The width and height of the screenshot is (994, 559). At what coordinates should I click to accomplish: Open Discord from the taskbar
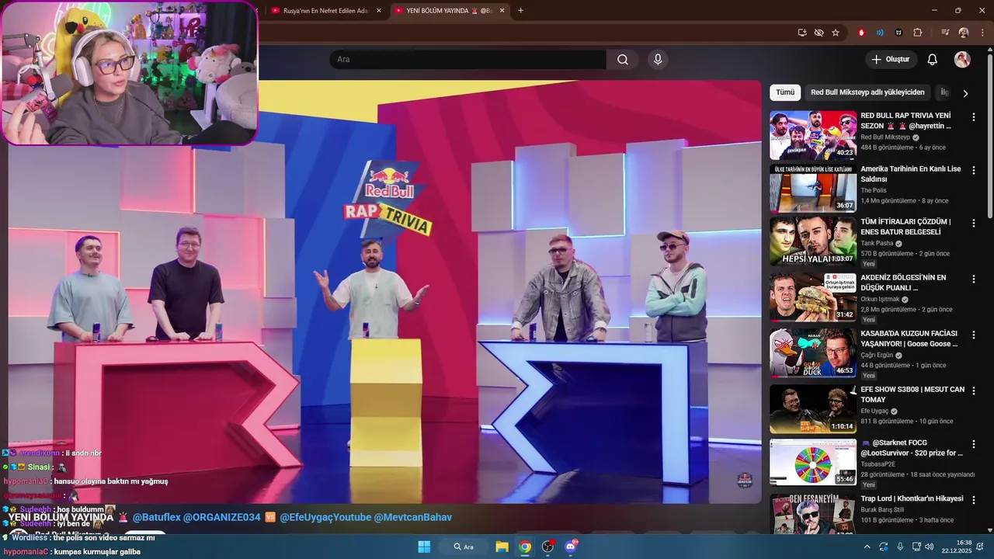(x=571, y=547)
